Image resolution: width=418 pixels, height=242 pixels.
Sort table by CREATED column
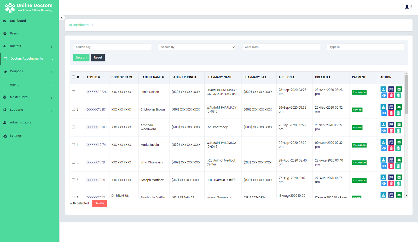pos(323,77)
